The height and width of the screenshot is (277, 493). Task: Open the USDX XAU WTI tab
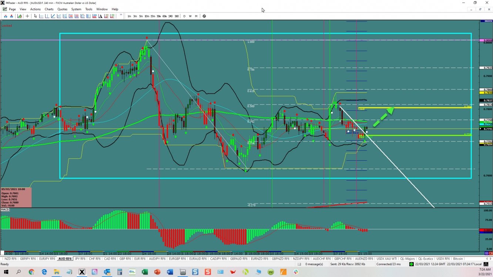(x=386, y=259)
